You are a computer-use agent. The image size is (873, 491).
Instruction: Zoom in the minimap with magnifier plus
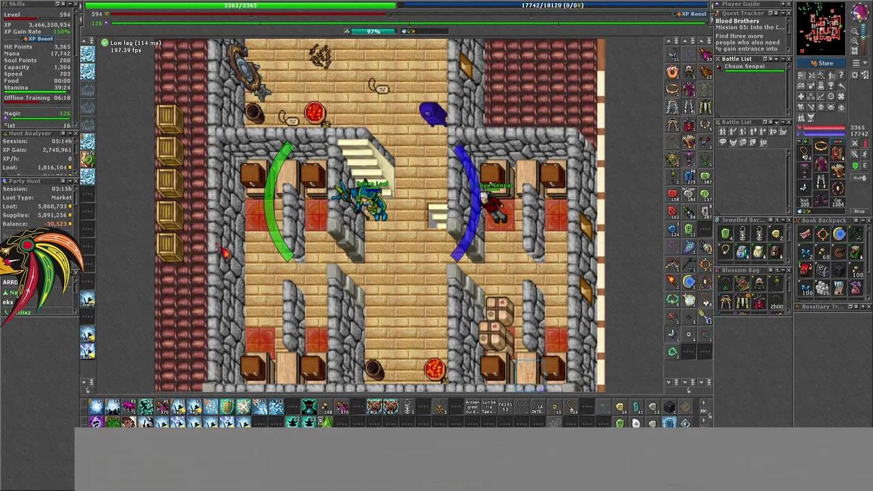tap(855, 41)
